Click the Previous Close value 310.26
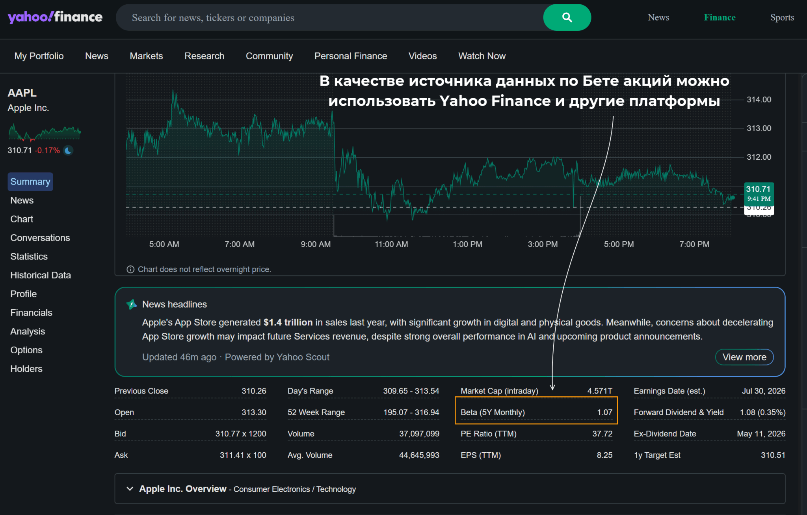The width and height of the screenshot is (807, 515). 254,391
